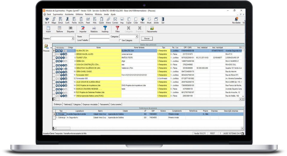
Task: Switch to the Empresas vinculadas tab
Action: [x=90, y=105]
